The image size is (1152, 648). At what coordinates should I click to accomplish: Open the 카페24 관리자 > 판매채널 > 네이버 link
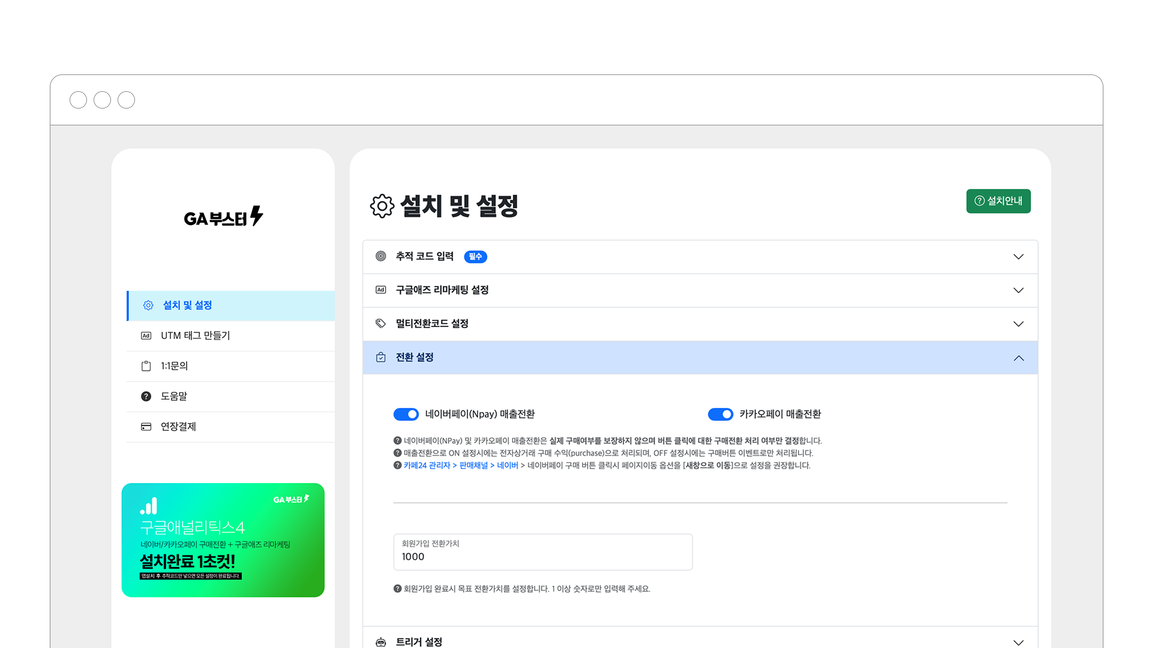[x=460, y=466]
